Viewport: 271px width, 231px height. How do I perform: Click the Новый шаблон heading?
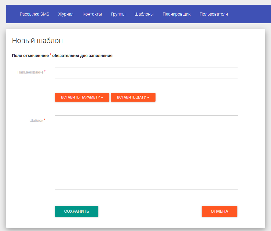(x=37, y=41)
